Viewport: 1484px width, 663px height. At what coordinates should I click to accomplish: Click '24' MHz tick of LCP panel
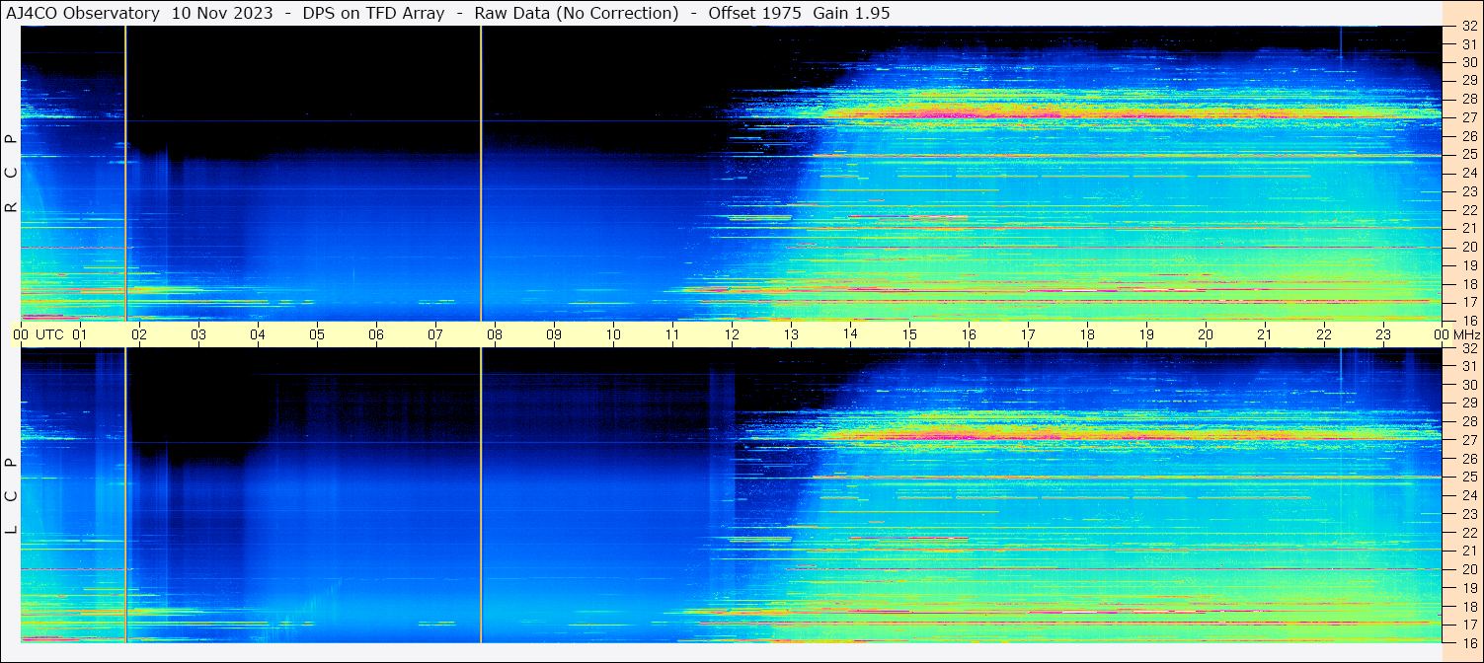[x=1468, y=495]
